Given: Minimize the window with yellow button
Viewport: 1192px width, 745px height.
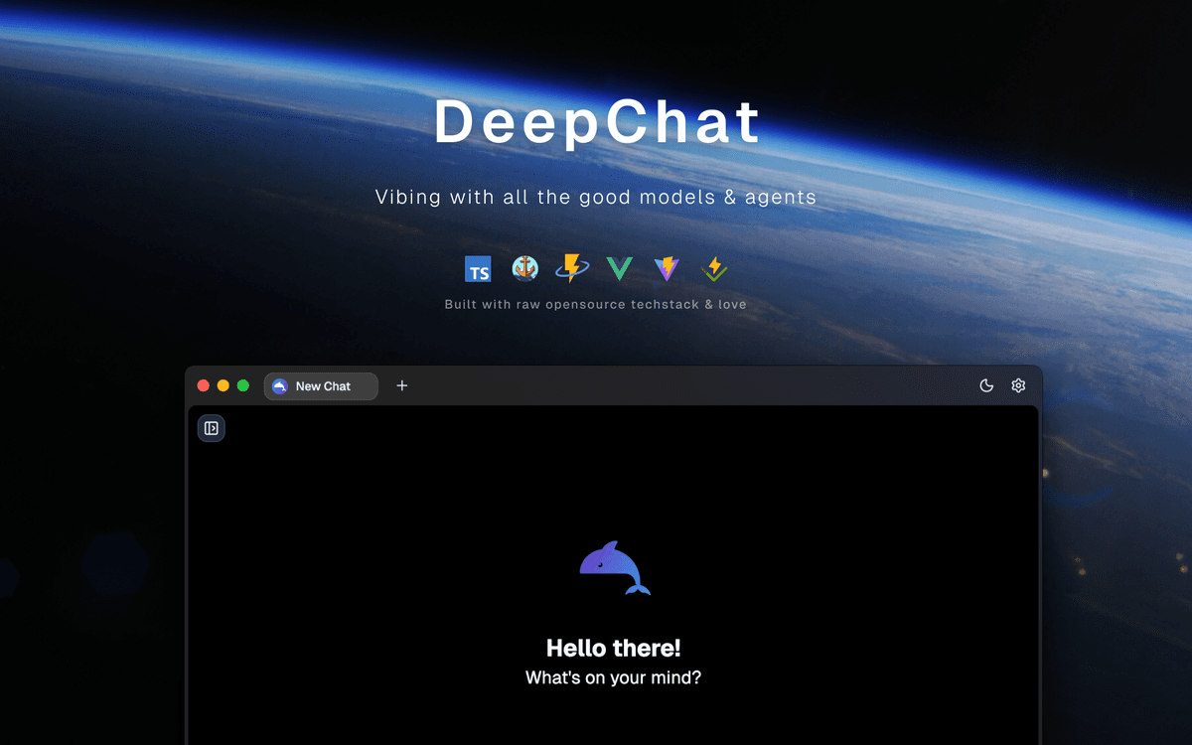Looking at the screenshot, I should point(223,385).
